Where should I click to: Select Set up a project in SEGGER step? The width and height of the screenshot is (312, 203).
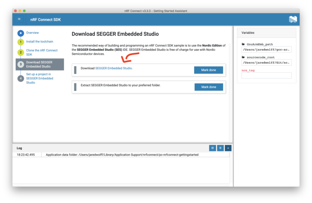point(40,78)
